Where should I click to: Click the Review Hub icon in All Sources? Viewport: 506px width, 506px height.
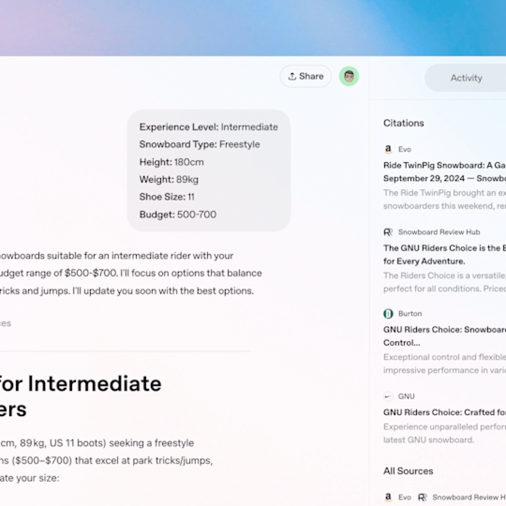pos(422,497)
